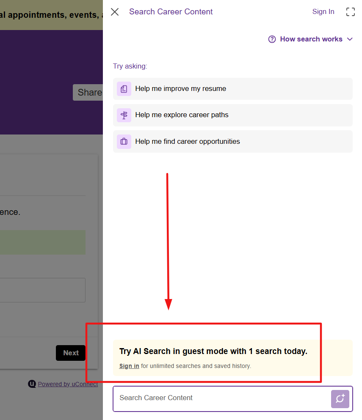Select Help me explore career paths
This screenshot has height=420, width=362.
click(x=232, y=115)
